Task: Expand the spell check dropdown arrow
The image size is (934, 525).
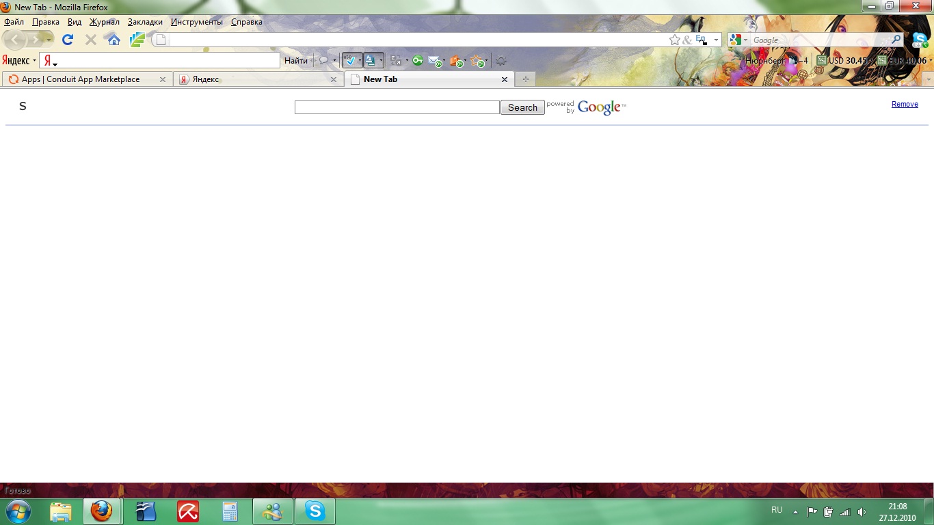Action: (360, 61)
